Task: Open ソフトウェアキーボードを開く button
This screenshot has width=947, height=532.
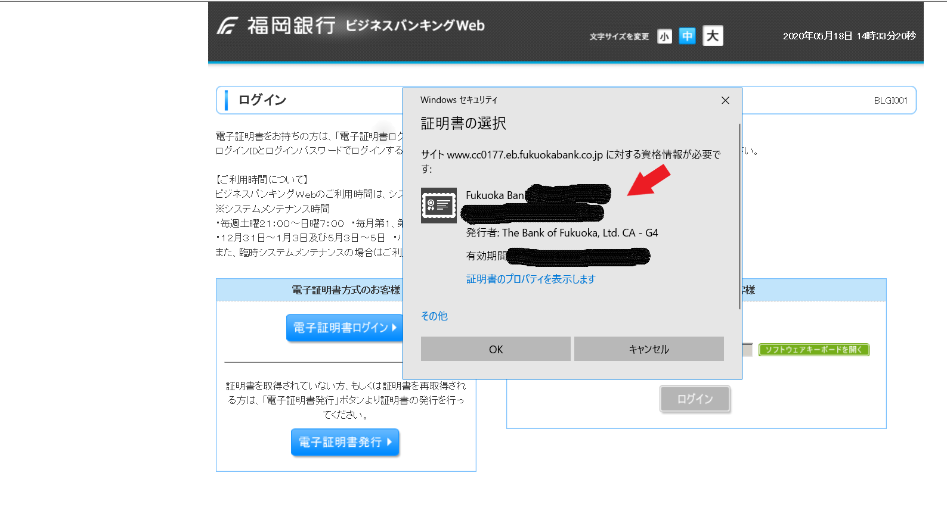Action: coord(814,350)
